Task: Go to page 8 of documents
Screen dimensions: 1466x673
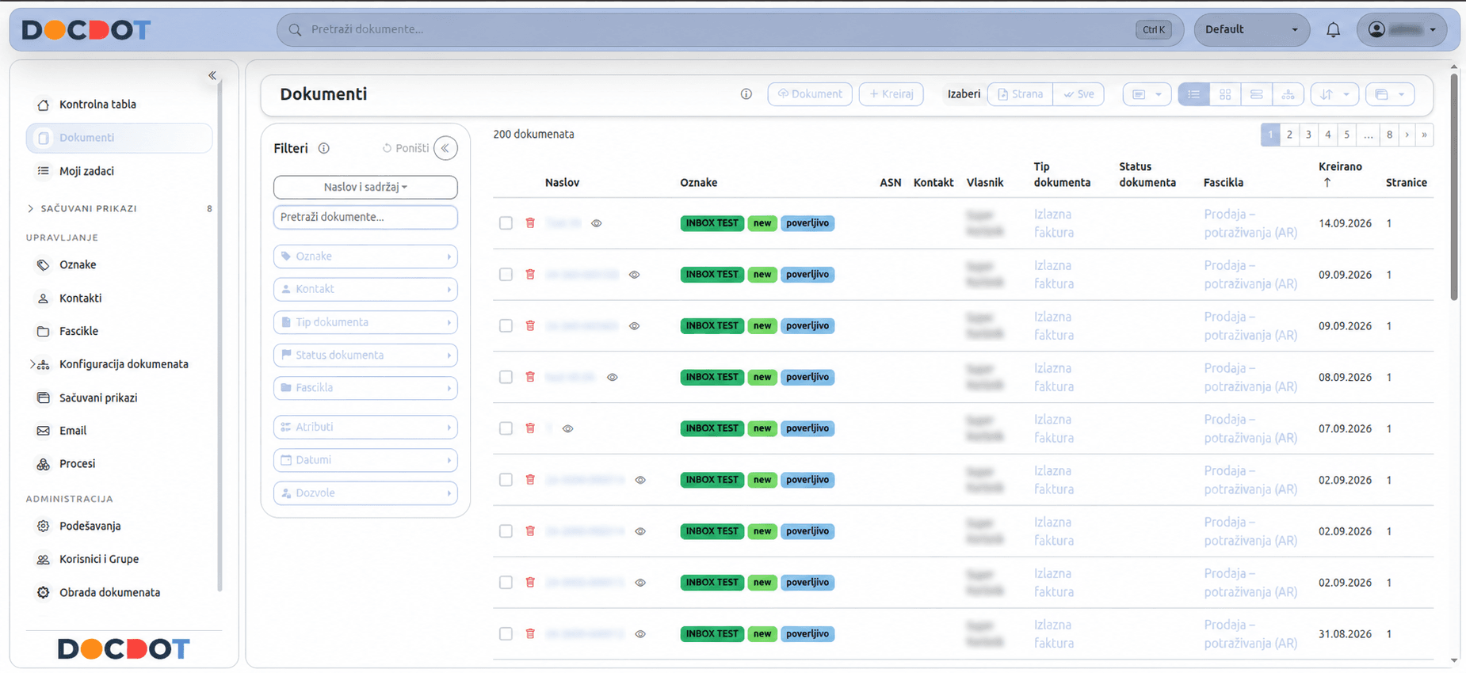Action: point(1389,135)
